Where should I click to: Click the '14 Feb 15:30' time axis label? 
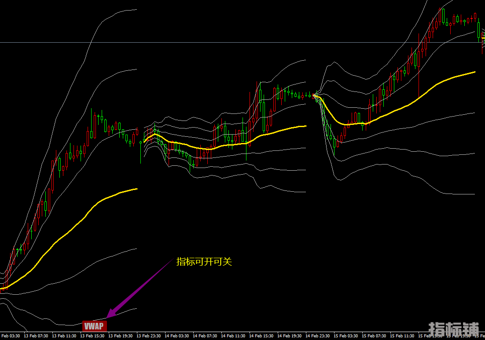coord(261,336)
